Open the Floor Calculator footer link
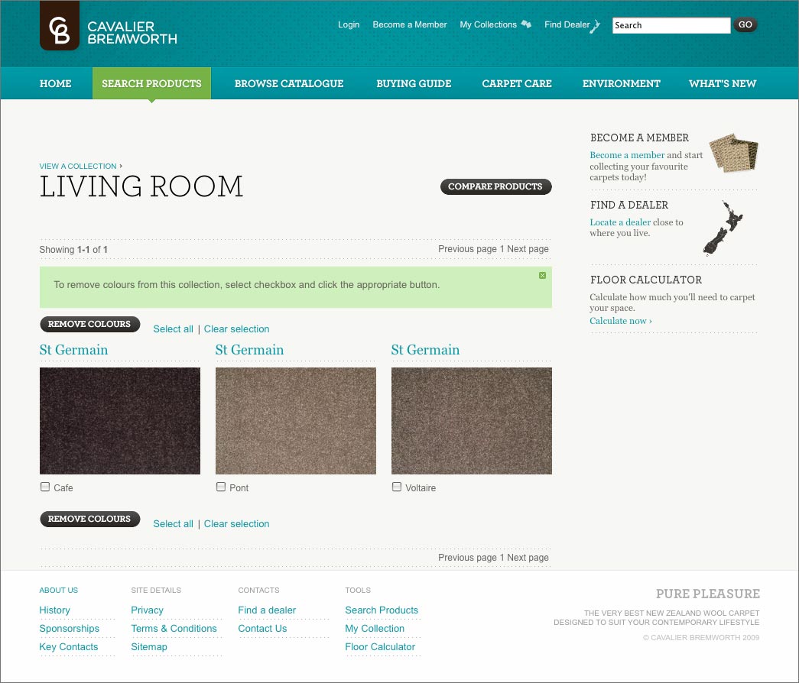The width and height of the screenshot is (799, 683). [x=380, y=647]
